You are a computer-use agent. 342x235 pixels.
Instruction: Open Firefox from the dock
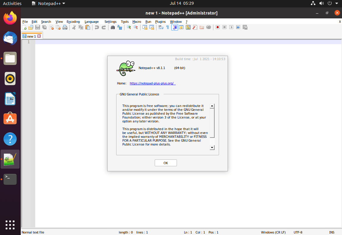tap(10, 18)
